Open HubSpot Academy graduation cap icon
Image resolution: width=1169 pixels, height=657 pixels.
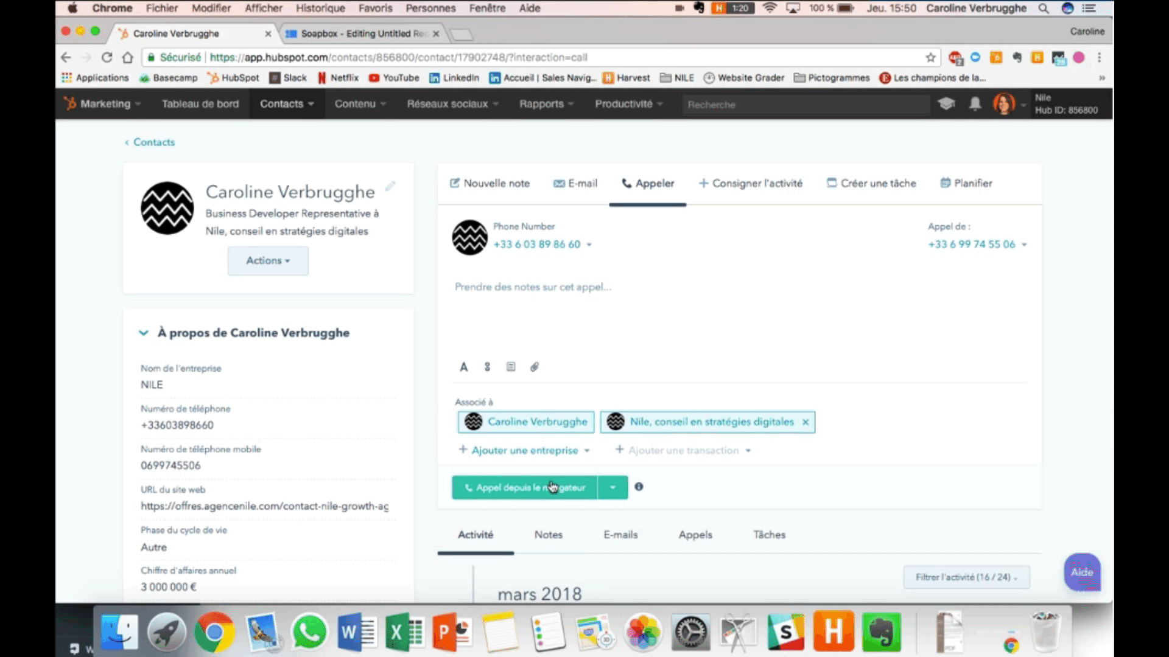(946, 104)
